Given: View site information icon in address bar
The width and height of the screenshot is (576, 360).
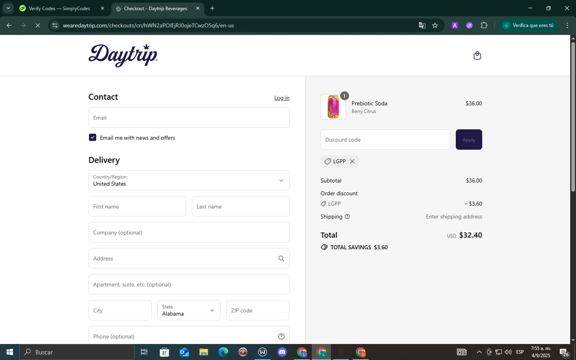Looking at the screenshot, I should coord(55,25).
